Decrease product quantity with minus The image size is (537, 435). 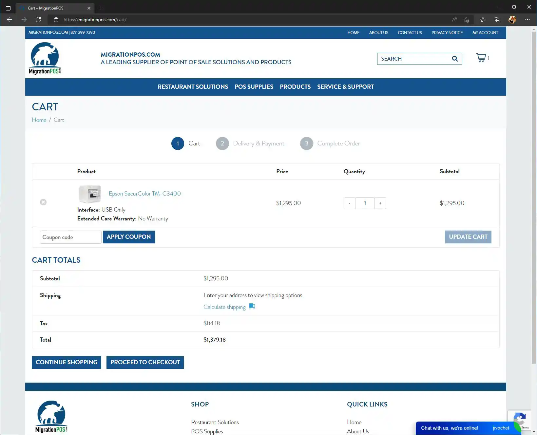pos(349,203)
